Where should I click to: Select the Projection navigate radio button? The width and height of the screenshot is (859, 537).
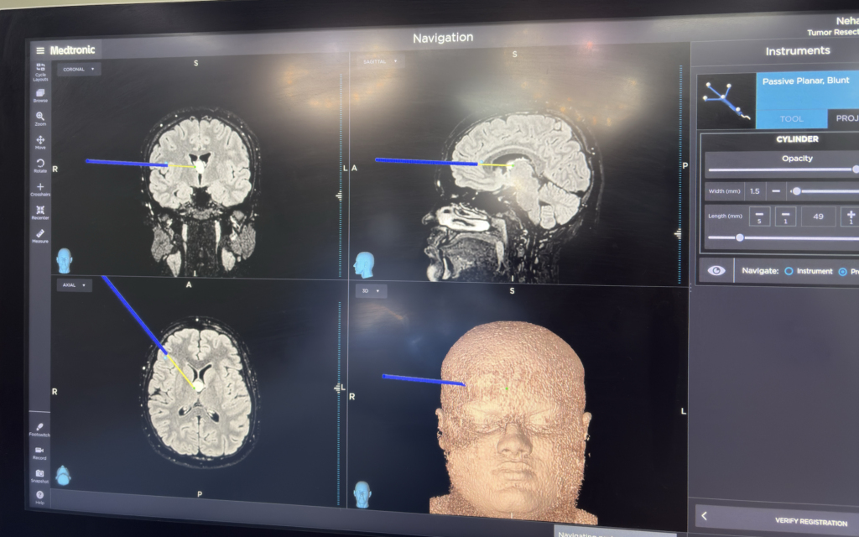point(842,272)
